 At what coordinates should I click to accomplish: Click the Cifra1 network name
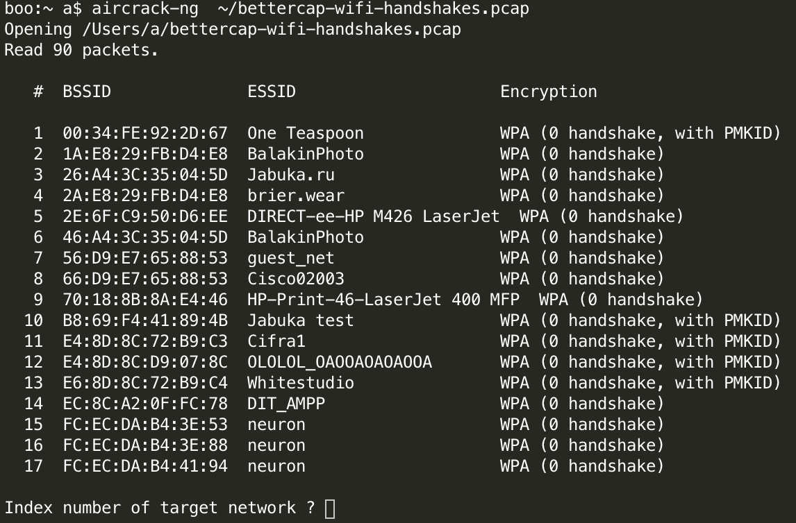[x=276, y=341]
